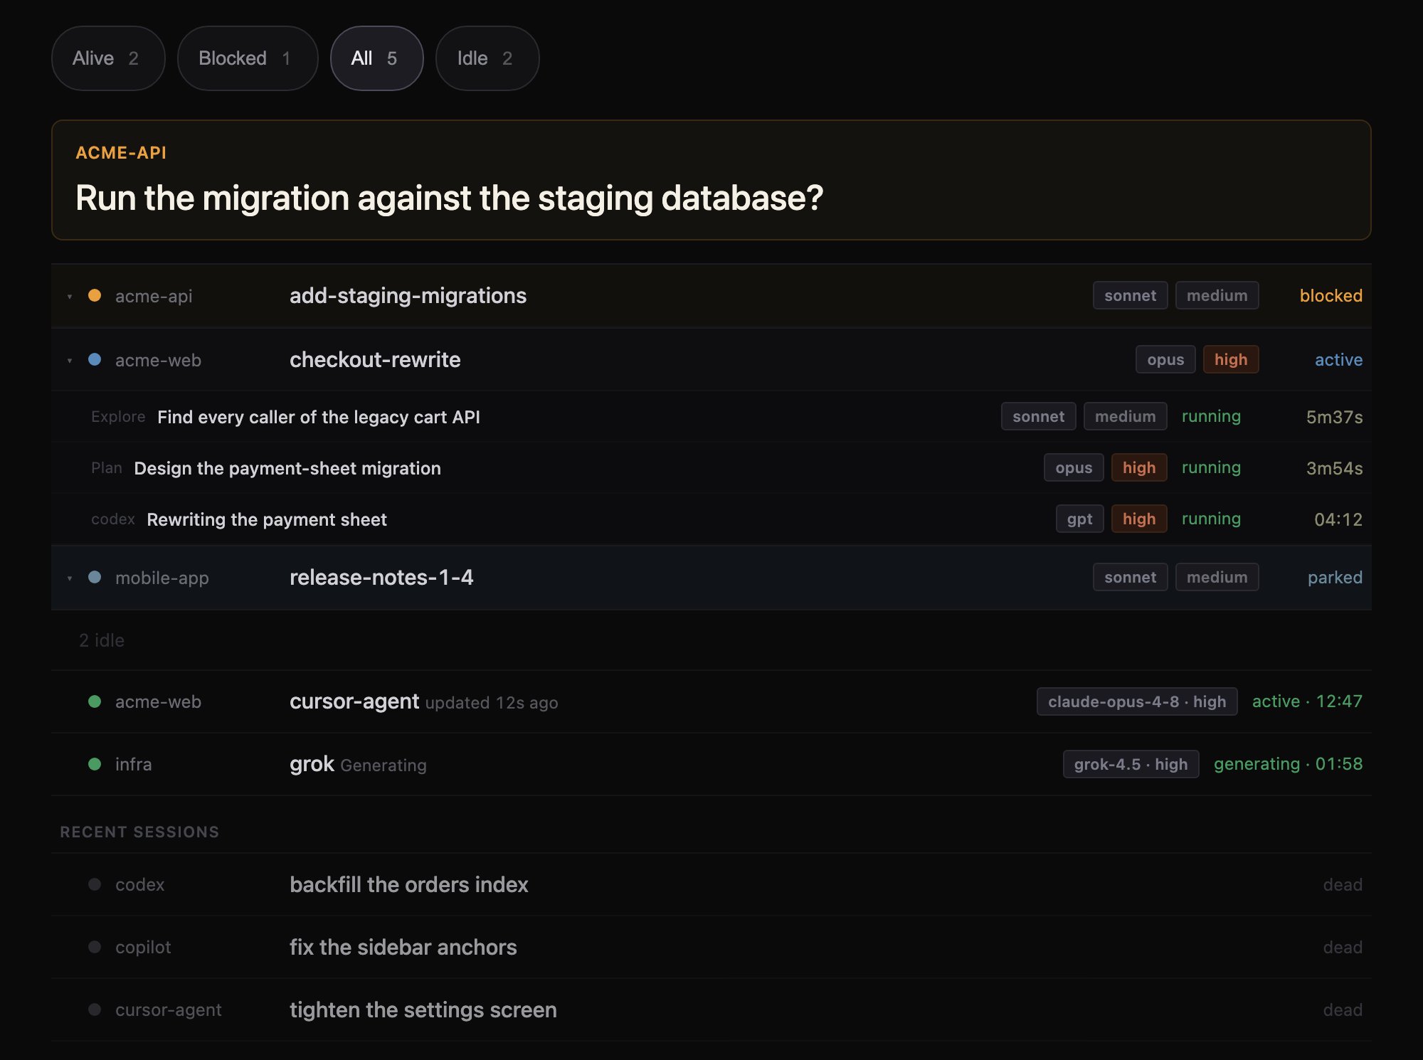
Task: Click the dead label on the copilot row
Action: coord(1343,947)
